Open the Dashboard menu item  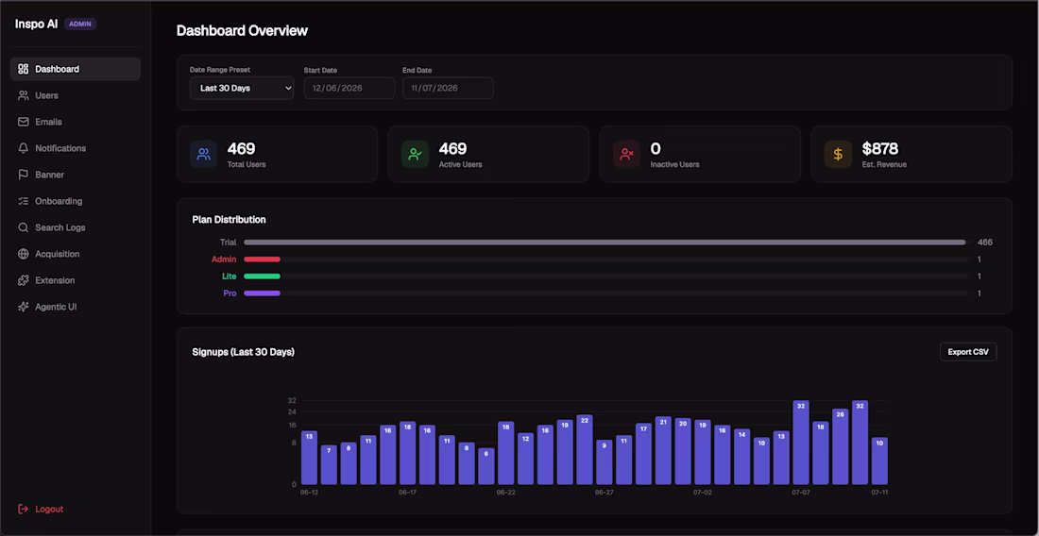75,69
